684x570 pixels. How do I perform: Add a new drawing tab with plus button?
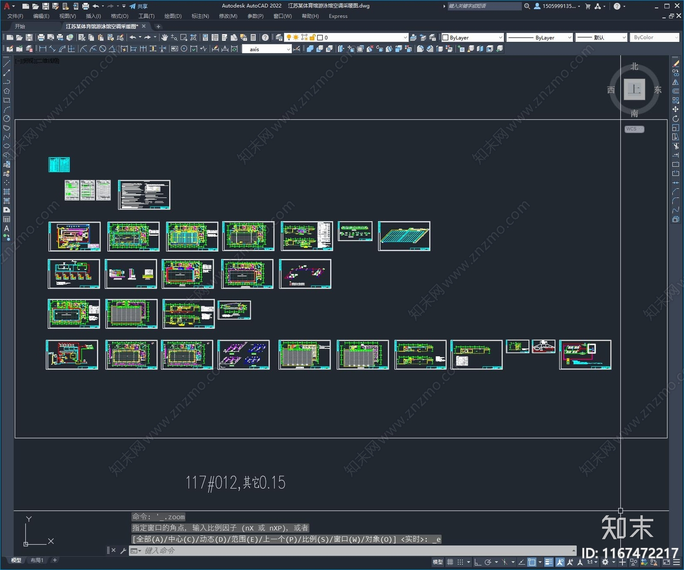(158, 27)
